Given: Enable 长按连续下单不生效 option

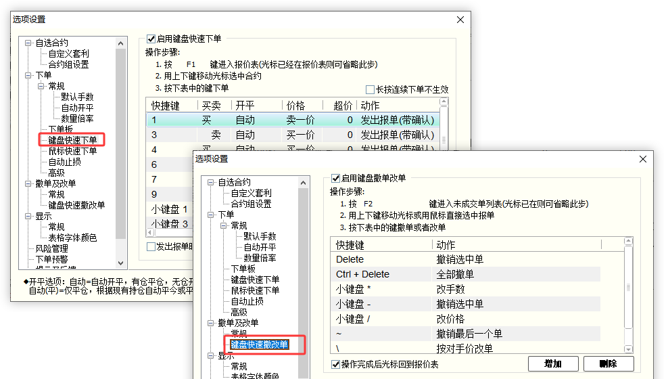Looking at the screenshot, I should (370, 89).
